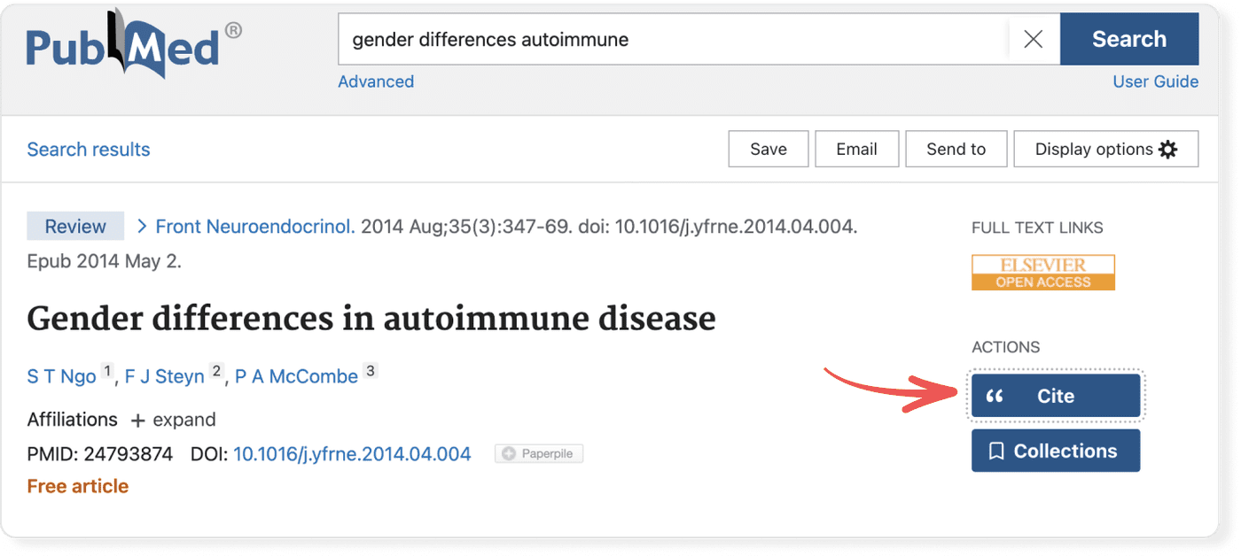Follow the DOI link 10.1016/j.yfrne.2014.04.004
Image resolution: width=1241 pixels, height=556 pixels.
tap(352, 453)
